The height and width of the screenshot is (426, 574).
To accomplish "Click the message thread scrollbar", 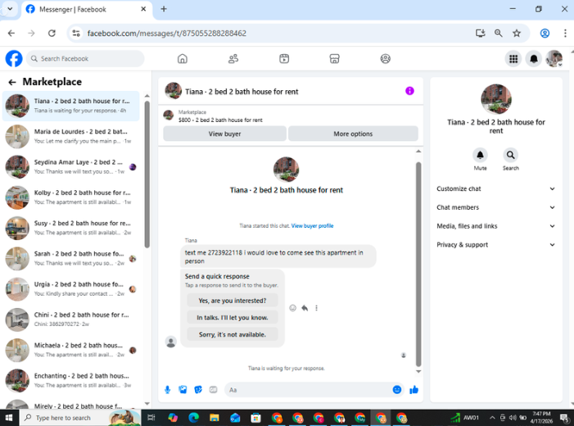I will click(x=418, y=264).
